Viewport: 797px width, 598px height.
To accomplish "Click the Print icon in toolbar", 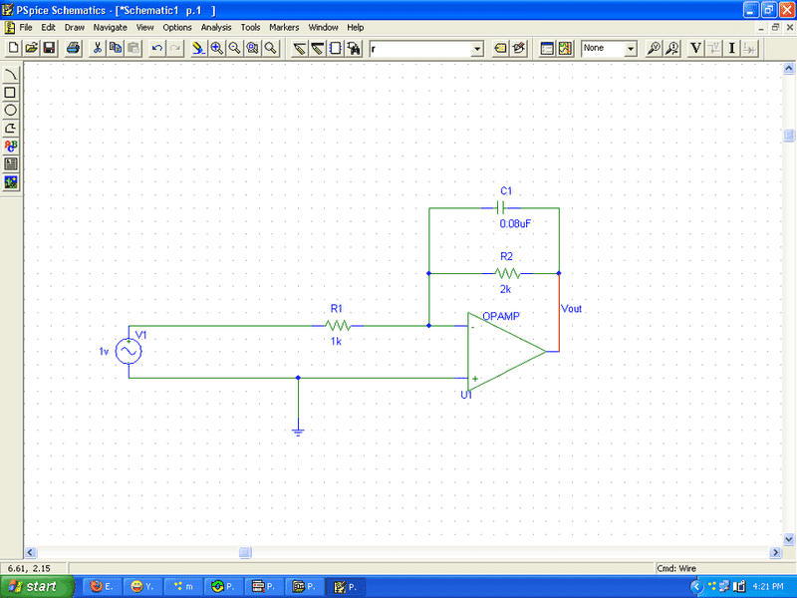I will coord(74,48).
